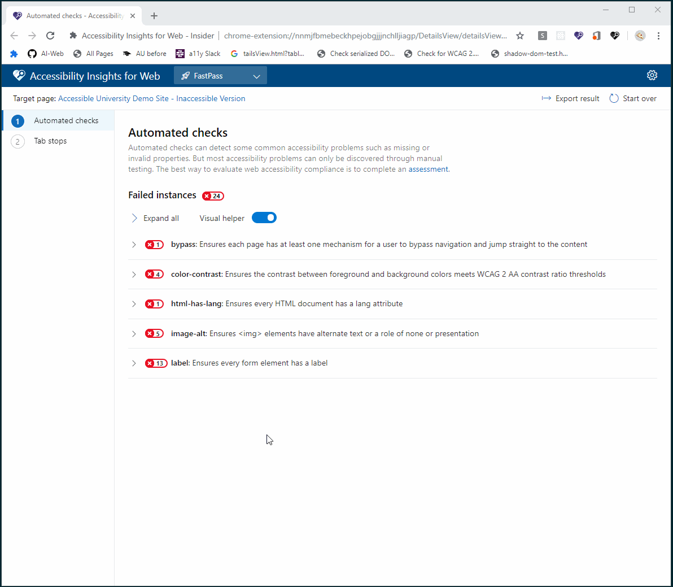Open the Check serialized DO... bookmark
The width and height of the screenshot is (673, 587).
tap(356, 54)
